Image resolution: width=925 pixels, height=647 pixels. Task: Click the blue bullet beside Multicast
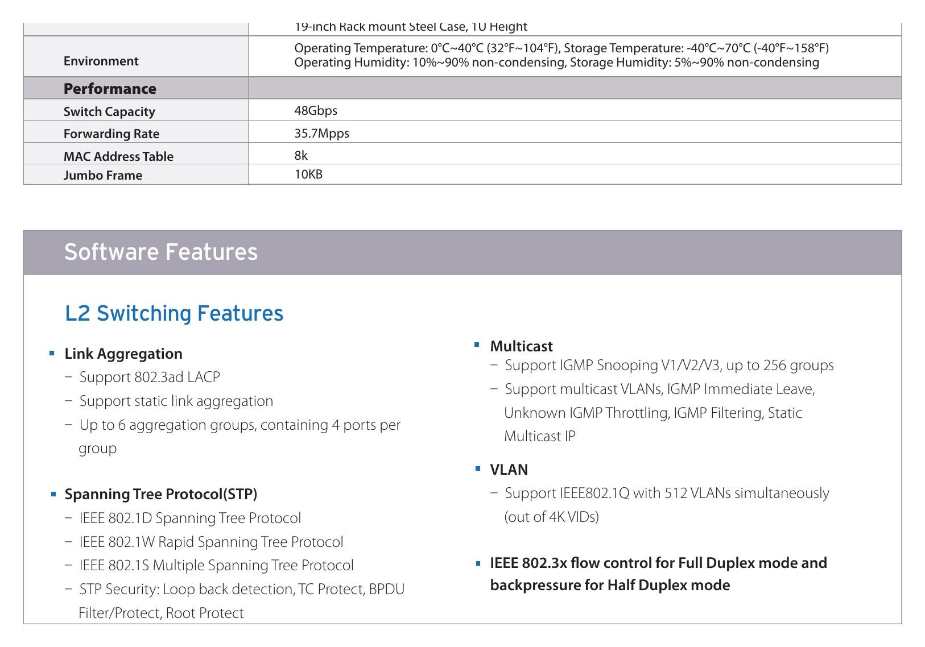[477, 345]
